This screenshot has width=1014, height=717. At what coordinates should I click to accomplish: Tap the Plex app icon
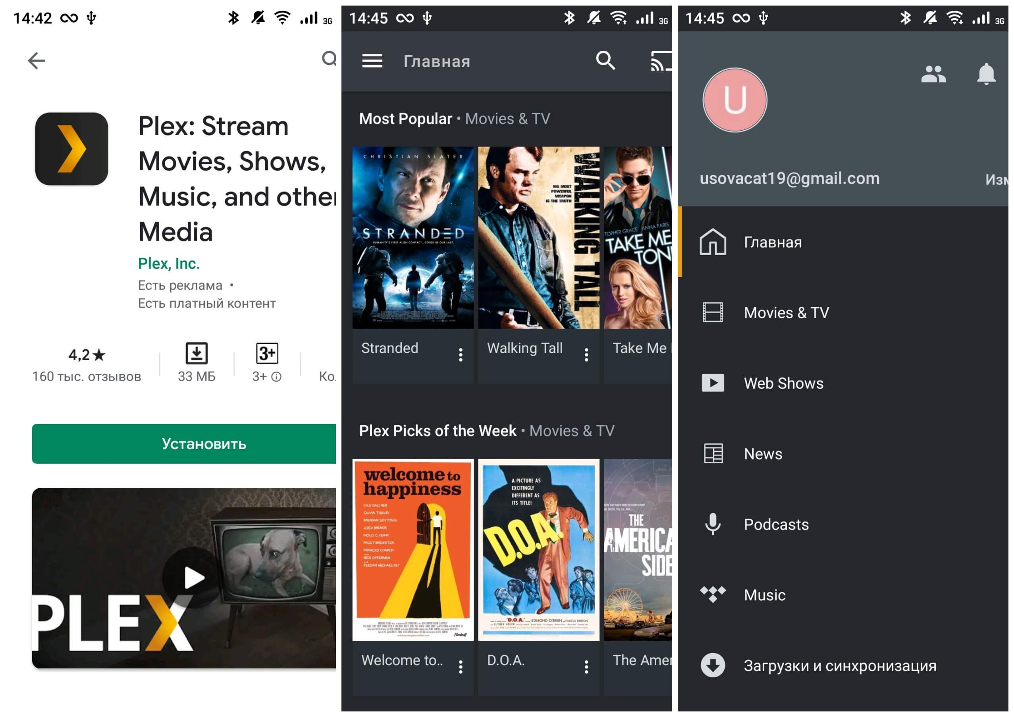coord(71,149)
